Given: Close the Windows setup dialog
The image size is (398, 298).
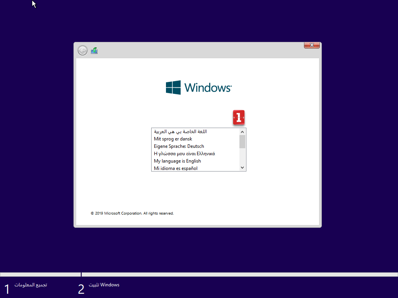Looking at the screenshot, I should pos(312,45).
